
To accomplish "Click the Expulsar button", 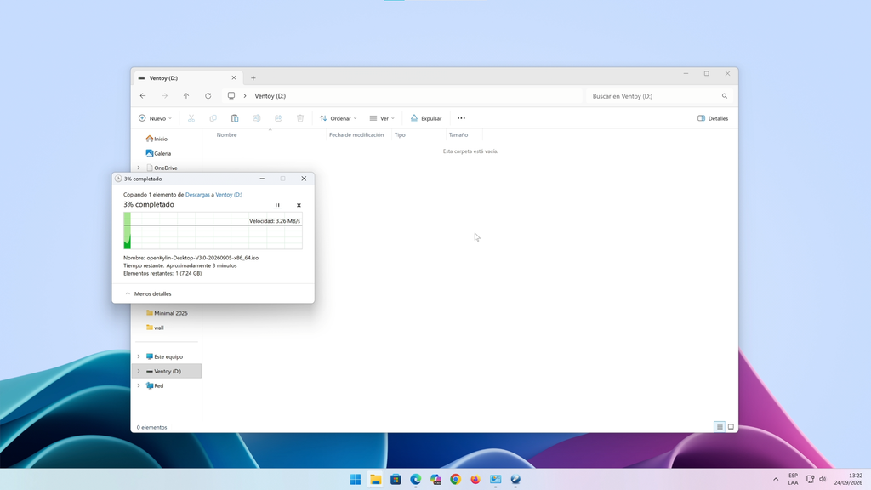I will tap(426, 118).
